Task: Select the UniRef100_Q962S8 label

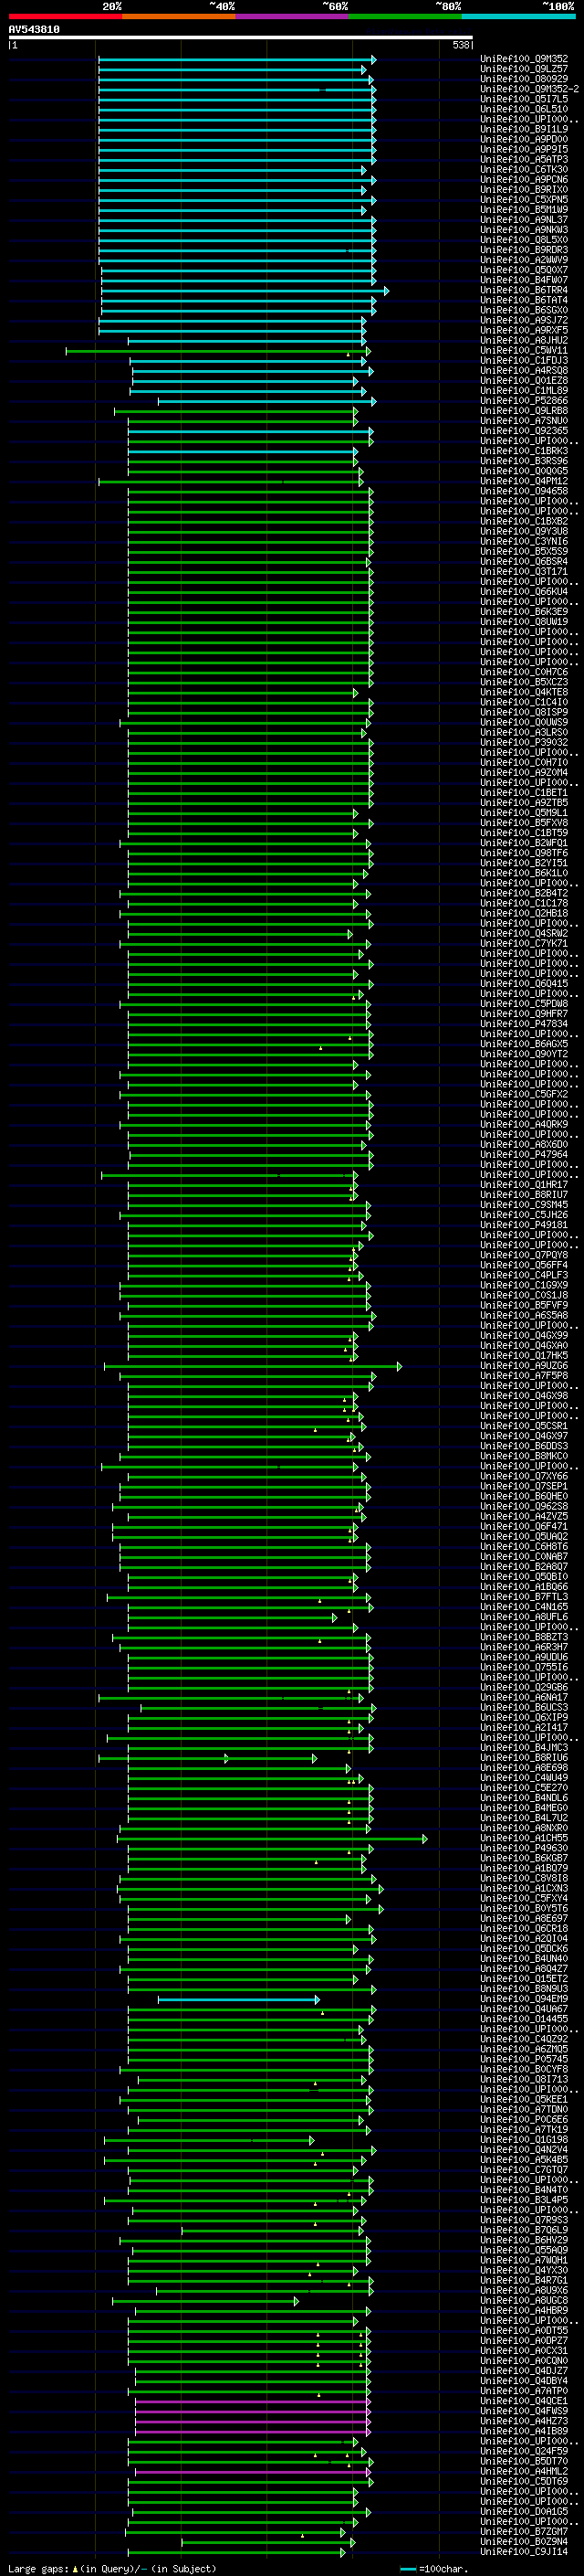Action: click(x=524, y=1506)
